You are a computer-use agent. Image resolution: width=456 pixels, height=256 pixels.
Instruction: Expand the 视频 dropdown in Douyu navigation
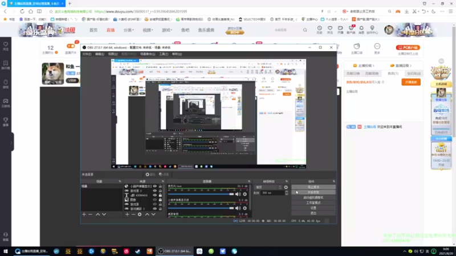(x=148, y=30)
